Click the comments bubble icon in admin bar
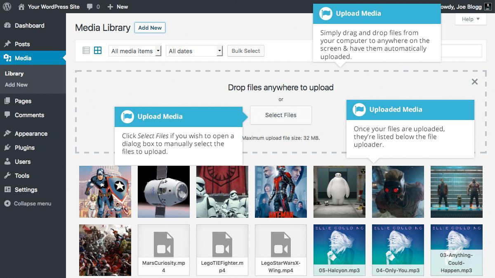Screen dimensions: 495x278 pos(90,7)
